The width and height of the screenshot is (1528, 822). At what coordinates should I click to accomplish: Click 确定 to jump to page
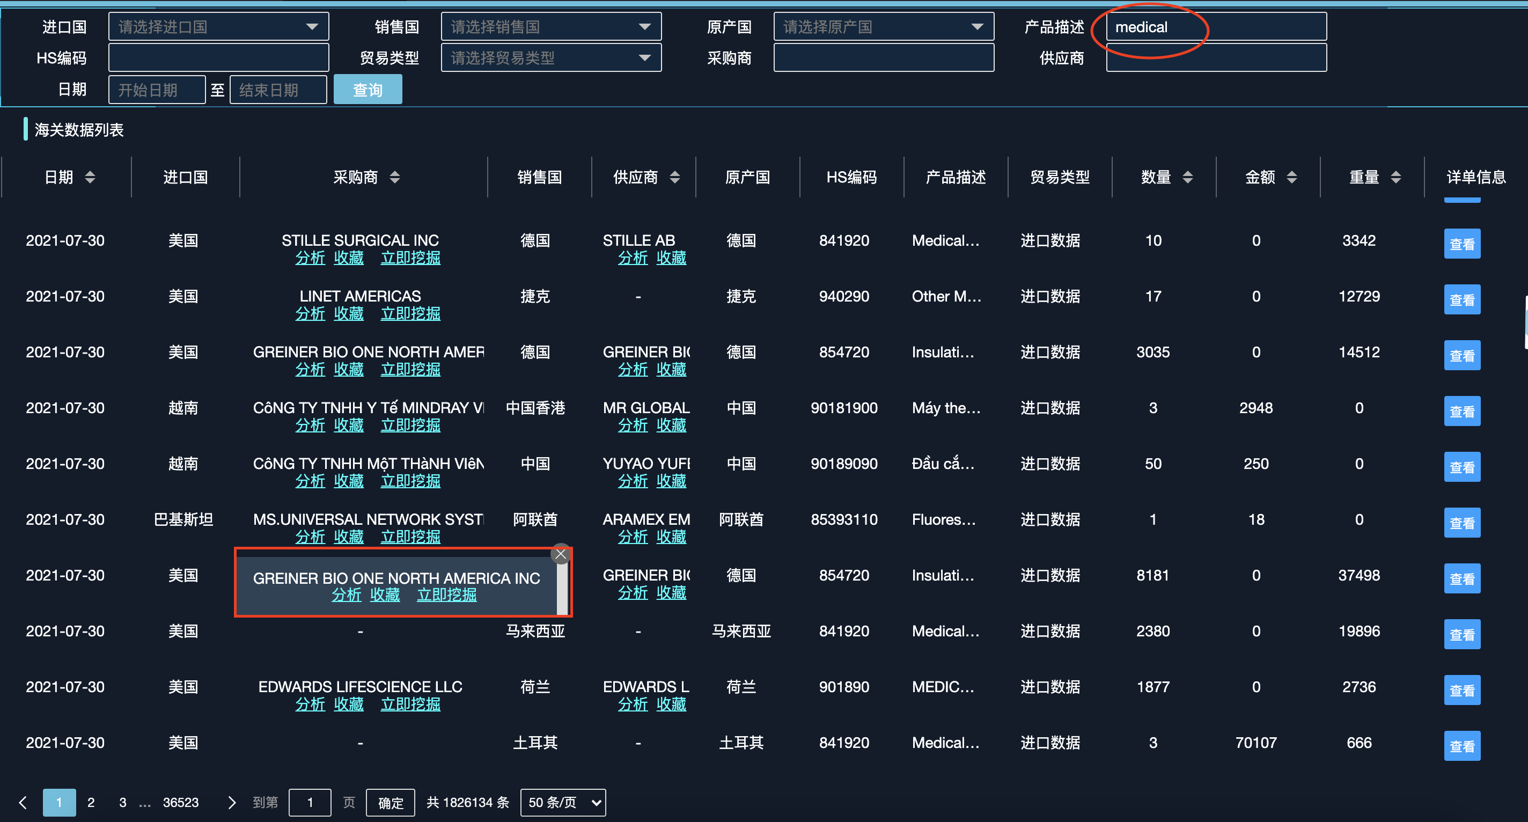pos(390,802)
